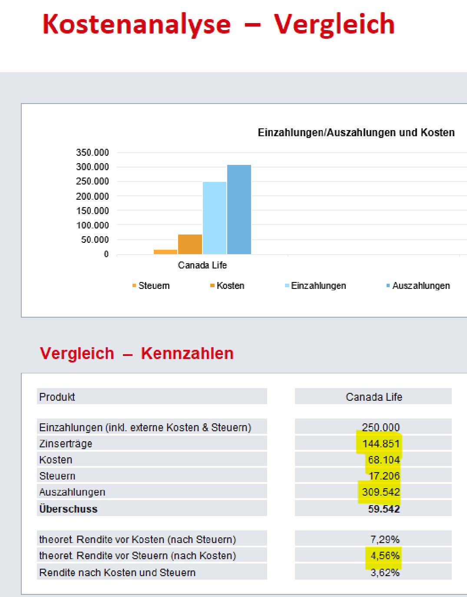Viewport: 467px width, 597px height.
Task: Click the dark orange Kosten bar
Action: [x=190, y=244]
